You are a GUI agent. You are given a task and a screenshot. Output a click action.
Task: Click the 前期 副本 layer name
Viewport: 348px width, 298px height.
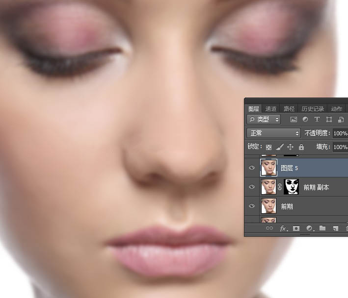[316, 187]
